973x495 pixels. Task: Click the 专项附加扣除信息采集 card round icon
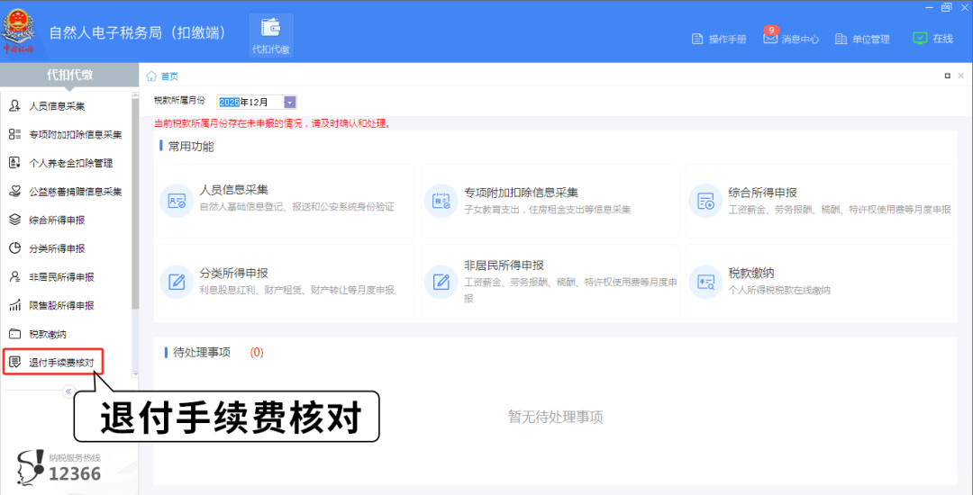click(x=441, y=201)
